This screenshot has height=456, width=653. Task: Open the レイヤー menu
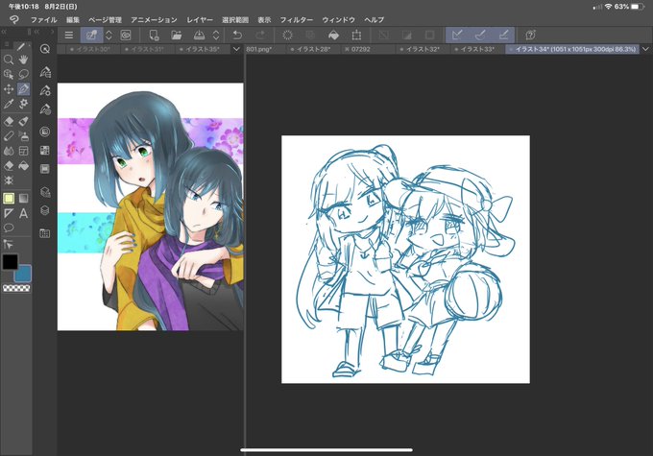click(200, 19)
